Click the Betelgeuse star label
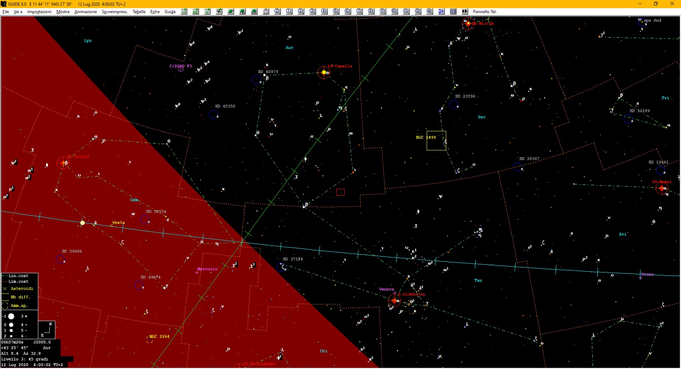Viewport: 681px width, 369px height. click(x=259, y=364)
